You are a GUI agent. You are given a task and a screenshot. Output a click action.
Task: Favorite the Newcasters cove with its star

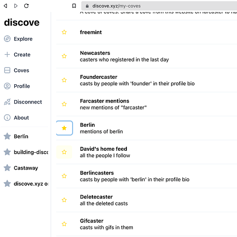pos(64,56)
